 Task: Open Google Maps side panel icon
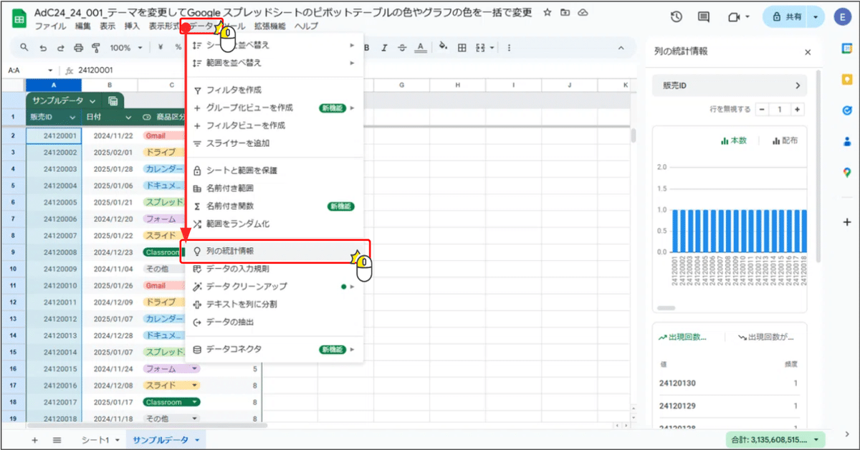847,172
